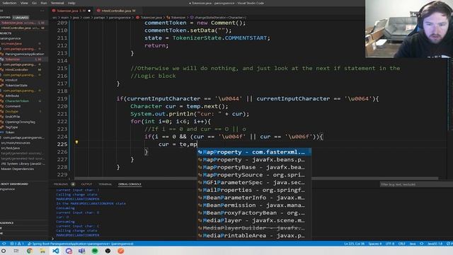453x255 pixels.
Task: Choose MapPropertySource org.spring suggestion
Action: [254, 175]
